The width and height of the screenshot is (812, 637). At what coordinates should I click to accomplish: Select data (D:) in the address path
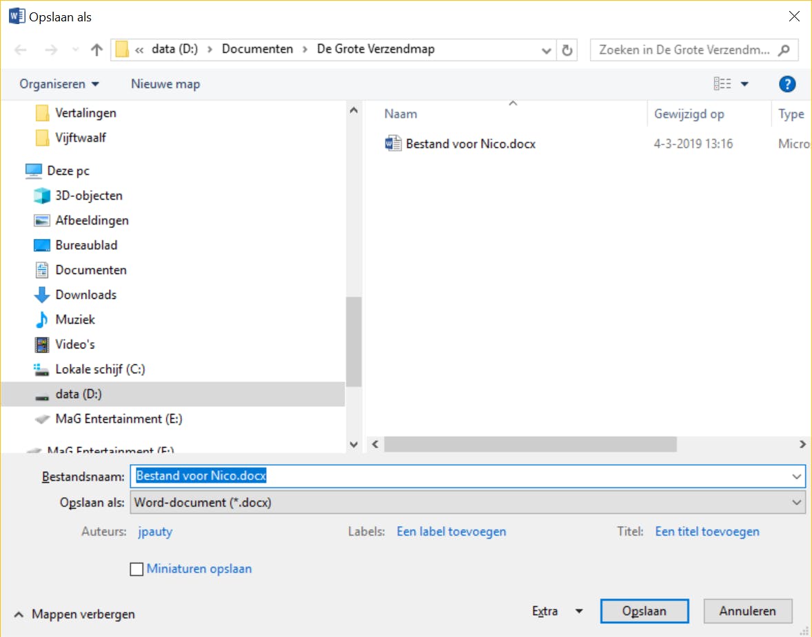(174, 49)
